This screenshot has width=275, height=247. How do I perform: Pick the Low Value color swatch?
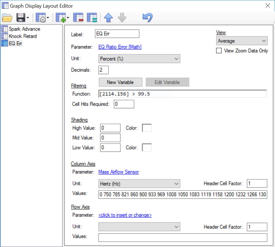coord(147,148)
